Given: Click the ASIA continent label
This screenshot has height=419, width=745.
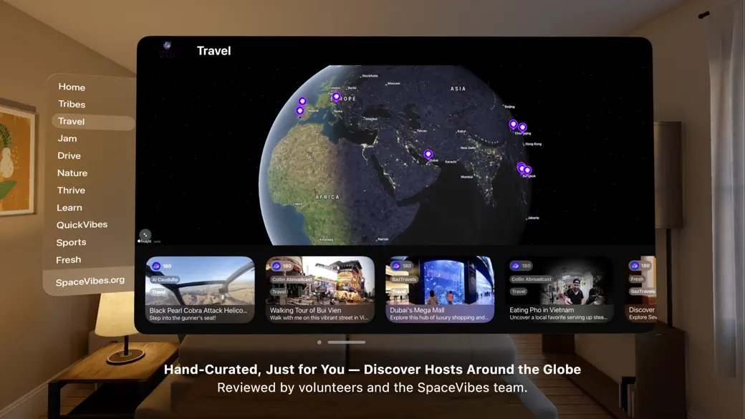Looking at the screenshot, I should pyautogui.click(x=458, y=89).
